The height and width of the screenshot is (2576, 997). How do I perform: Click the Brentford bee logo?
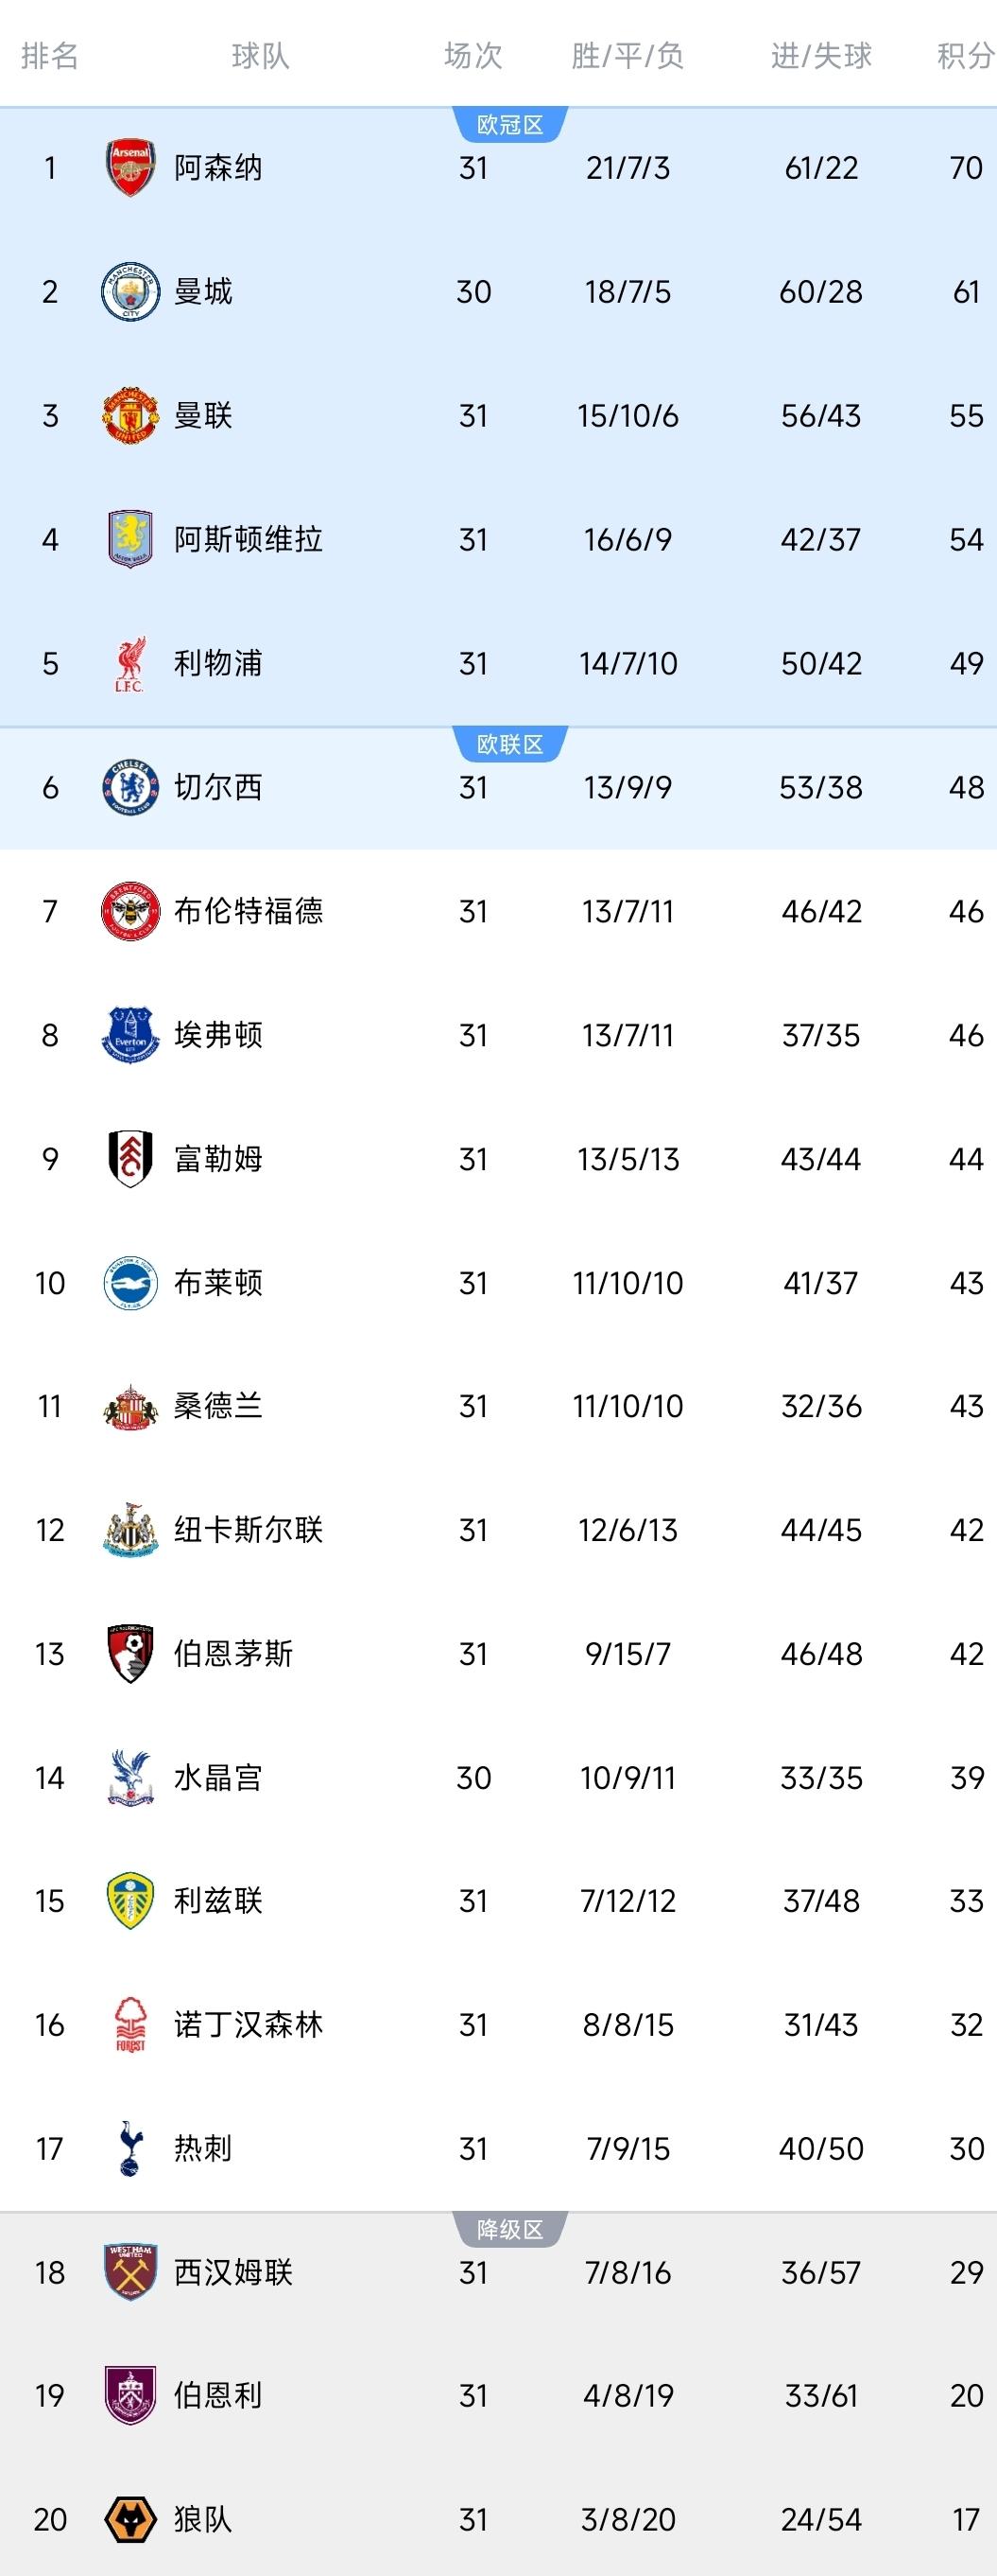coord(129,911)
